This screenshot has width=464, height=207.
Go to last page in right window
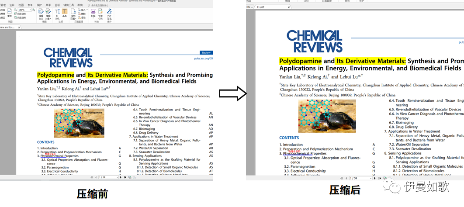tap(380, 178)
